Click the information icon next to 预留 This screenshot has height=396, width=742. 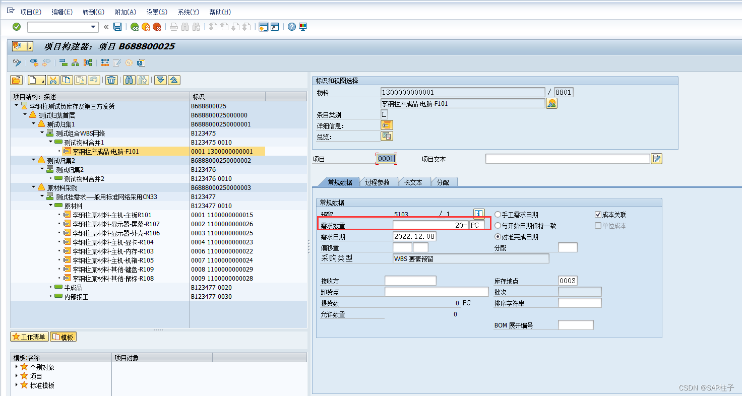479,214
